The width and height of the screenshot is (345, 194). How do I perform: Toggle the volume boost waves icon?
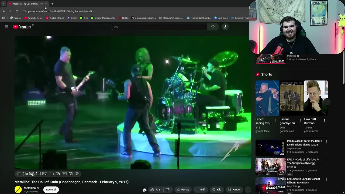[25, 174]
